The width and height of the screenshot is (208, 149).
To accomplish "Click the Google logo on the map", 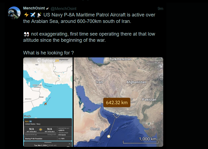I will pyautogui.click(x=27, y=116).
